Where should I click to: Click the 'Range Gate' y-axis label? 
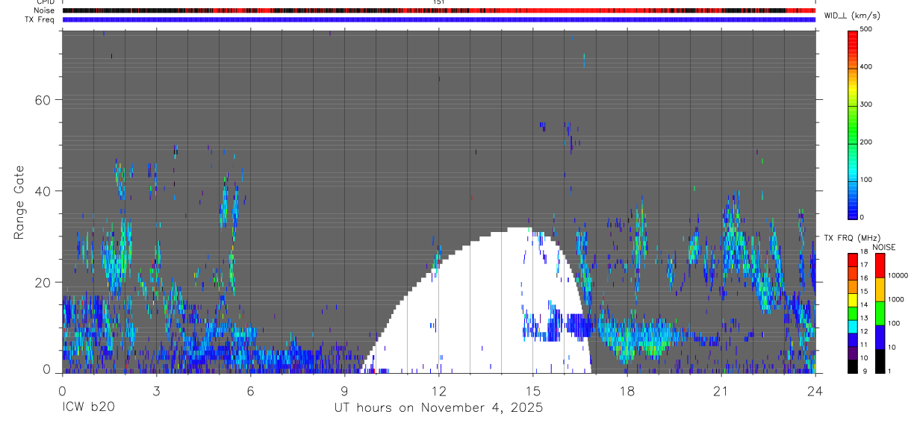[19, 203]
